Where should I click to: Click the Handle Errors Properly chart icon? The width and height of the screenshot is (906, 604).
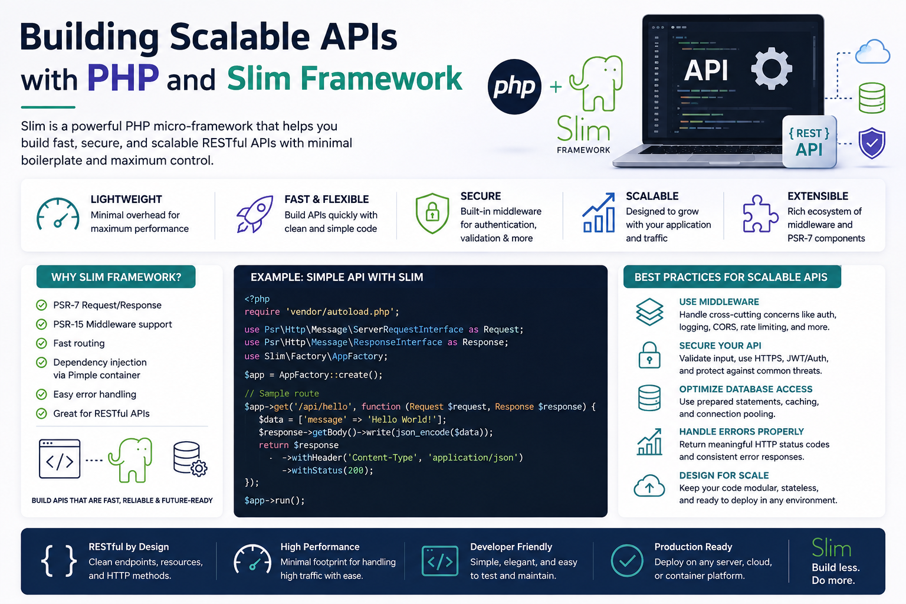(x=649, y=442)
